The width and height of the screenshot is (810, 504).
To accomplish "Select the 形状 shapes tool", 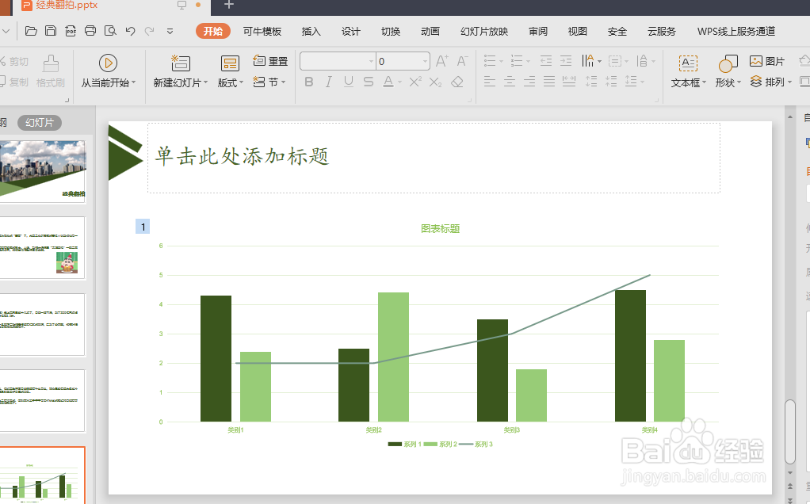I will pyautogui.click(x=724, y=71).
